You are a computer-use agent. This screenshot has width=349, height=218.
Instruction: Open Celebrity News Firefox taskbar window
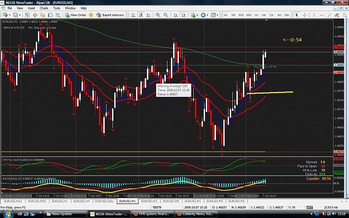click(196, 214)
